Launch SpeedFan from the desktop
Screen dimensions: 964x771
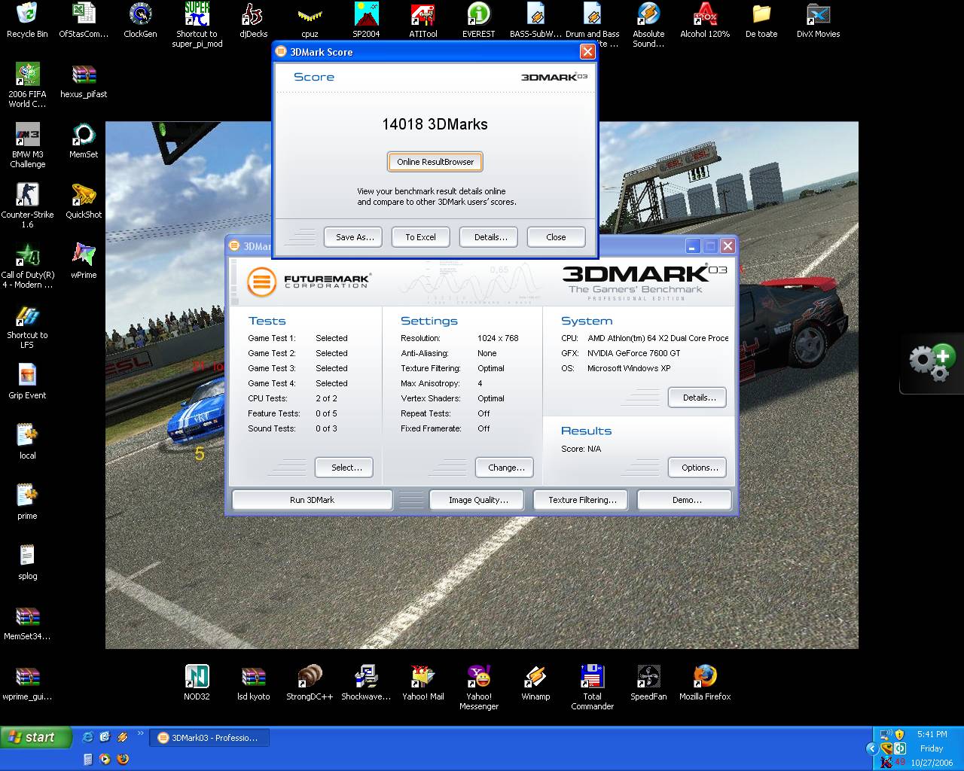648,683
